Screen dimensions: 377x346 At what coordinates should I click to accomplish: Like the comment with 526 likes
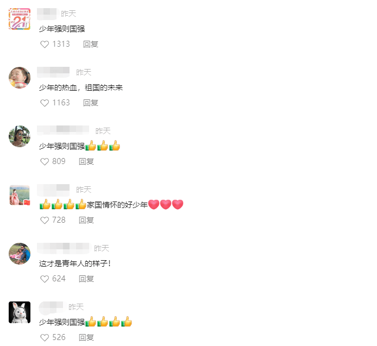45,338
